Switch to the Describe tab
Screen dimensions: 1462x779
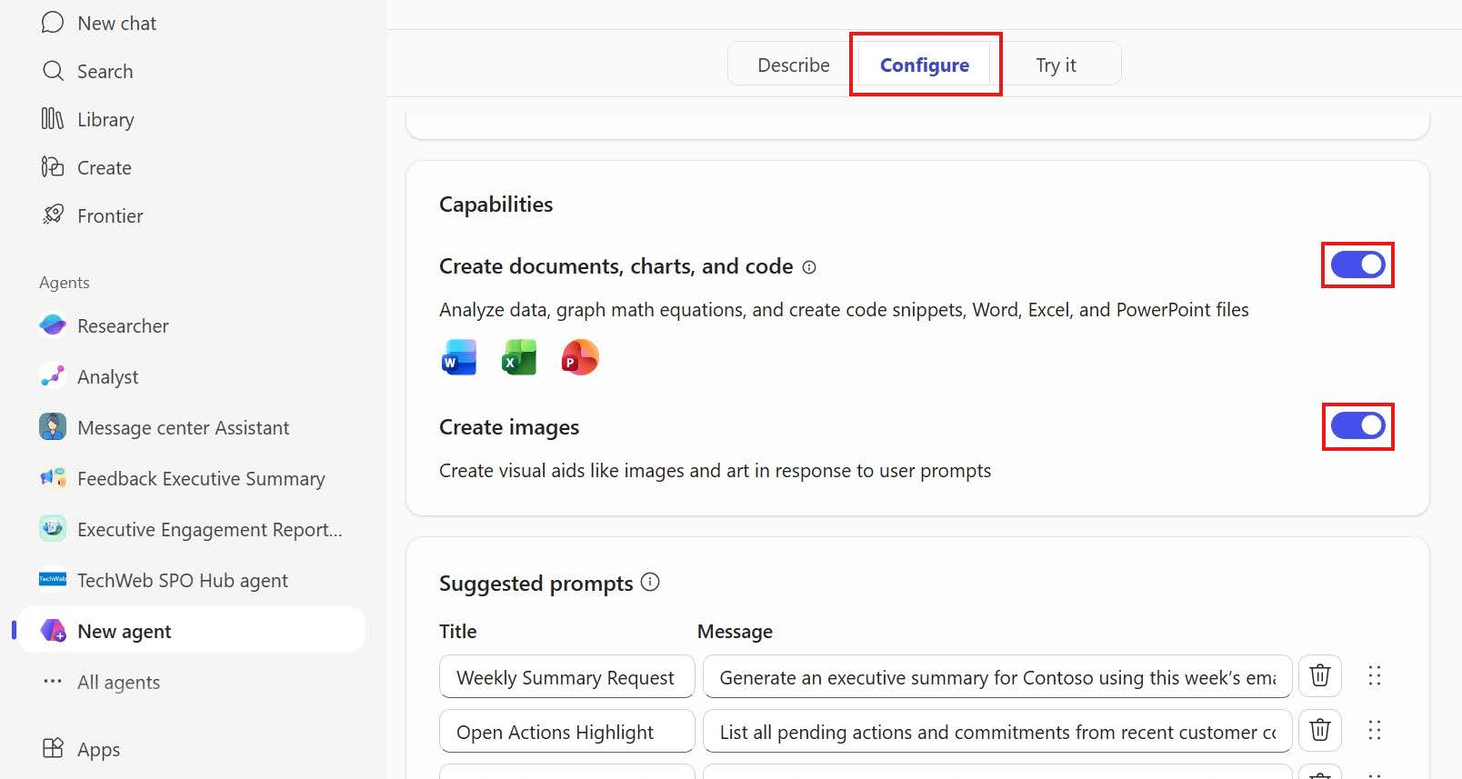794,65
